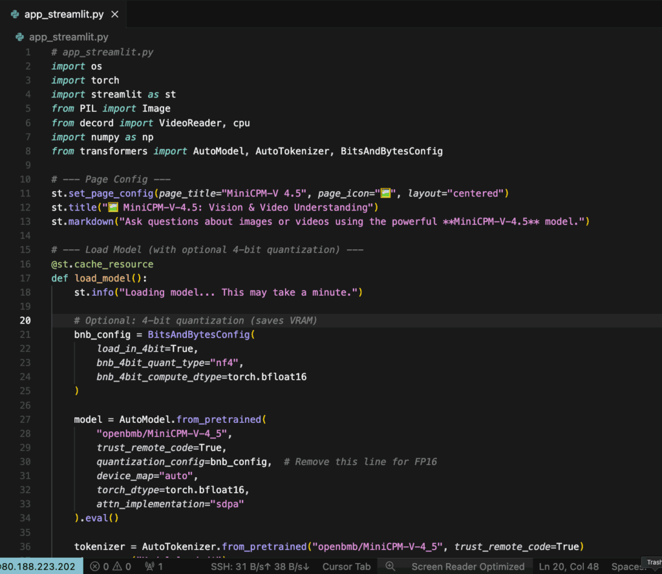This screenshot has width=662, height=574.
Task: Click 'load_in_4bit=True' argument
Action: [145, 349]
